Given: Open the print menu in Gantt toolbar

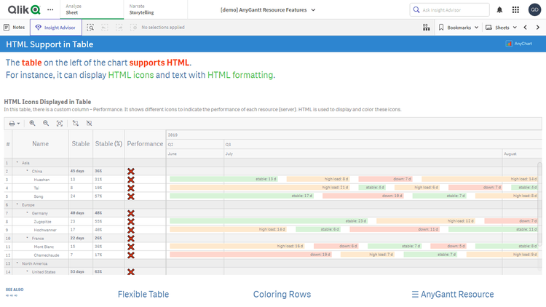Looking at the screenshot, I should point(14,124).
